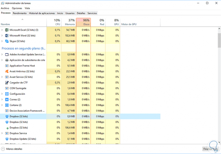Open the Vista menu
This screenshot has width=221, height=154.
click(27, 8)
